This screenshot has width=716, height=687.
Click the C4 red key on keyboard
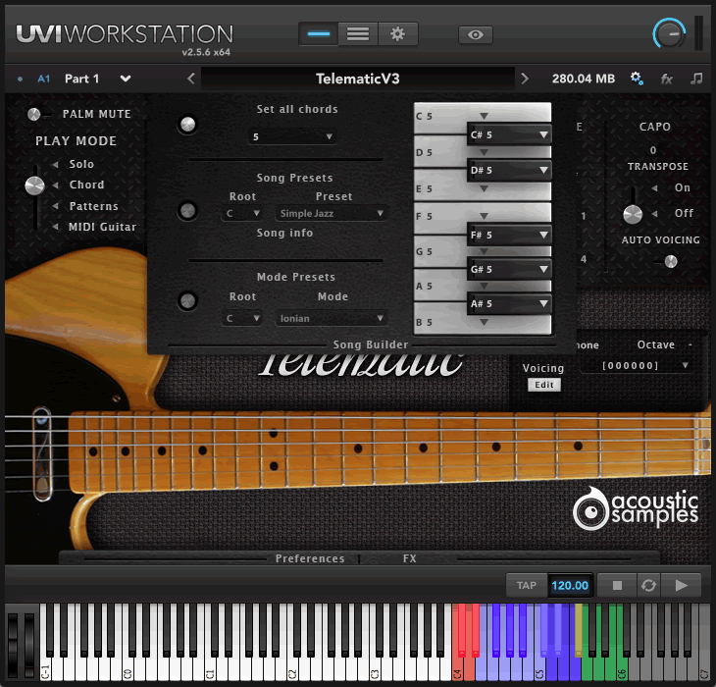457,668
